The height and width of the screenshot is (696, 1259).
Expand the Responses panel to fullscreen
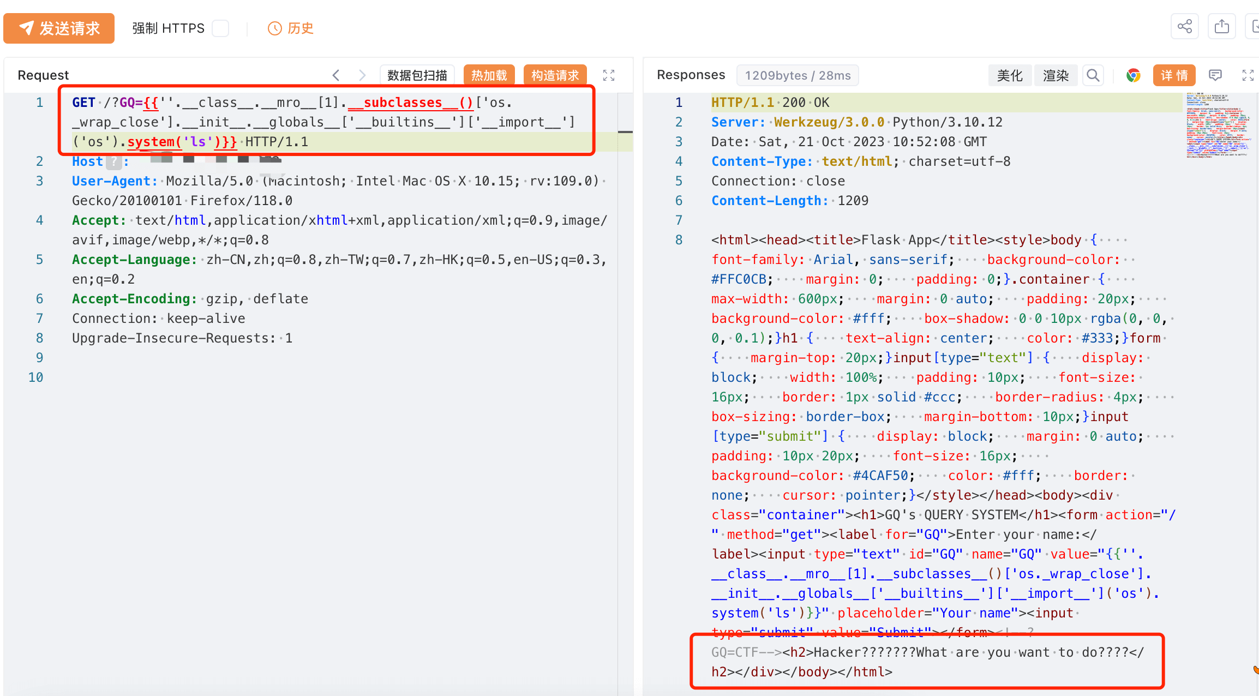tap(1248, 75)
